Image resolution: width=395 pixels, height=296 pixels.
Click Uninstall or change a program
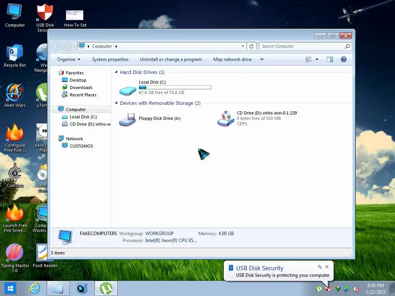pos(171,59)
